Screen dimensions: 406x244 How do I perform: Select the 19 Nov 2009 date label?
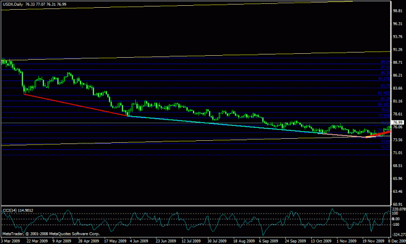(x=374, y=241)
